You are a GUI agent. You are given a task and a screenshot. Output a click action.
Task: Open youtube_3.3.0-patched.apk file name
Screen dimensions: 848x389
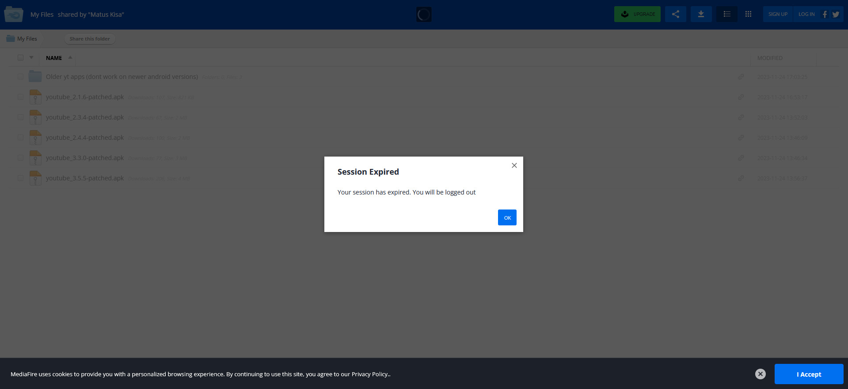85,158
